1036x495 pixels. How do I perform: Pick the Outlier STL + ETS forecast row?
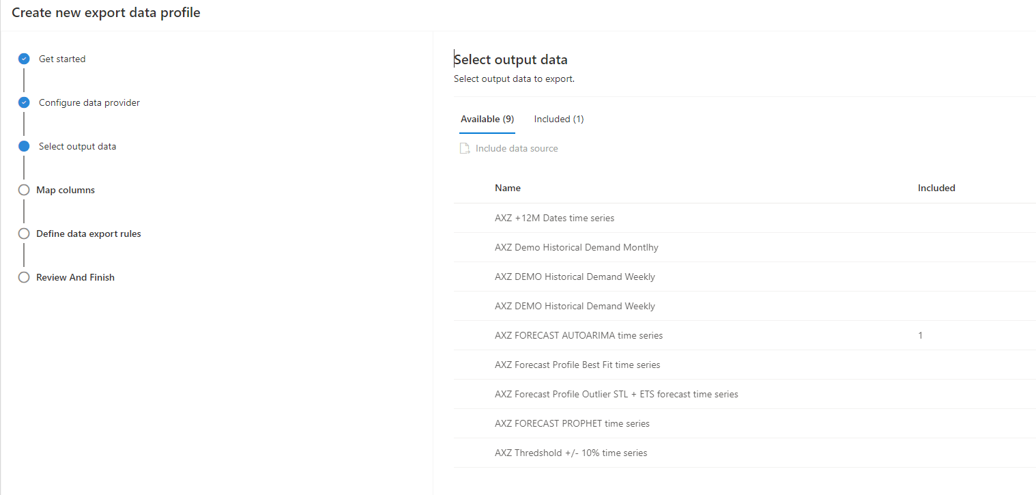(616, 394)
